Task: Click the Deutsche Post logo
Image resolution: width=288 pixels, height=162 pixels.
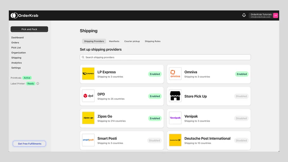Action: pos(175,140)
